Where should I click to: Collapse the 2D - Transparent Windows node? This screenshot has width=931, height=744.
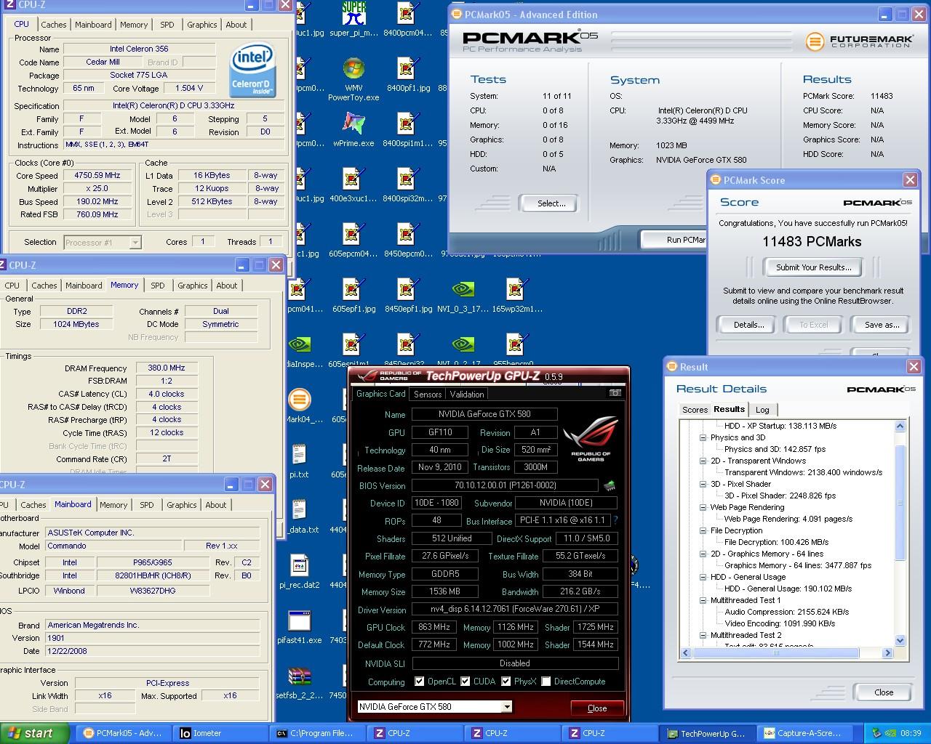pyautogui.click(x=703, y=461)
